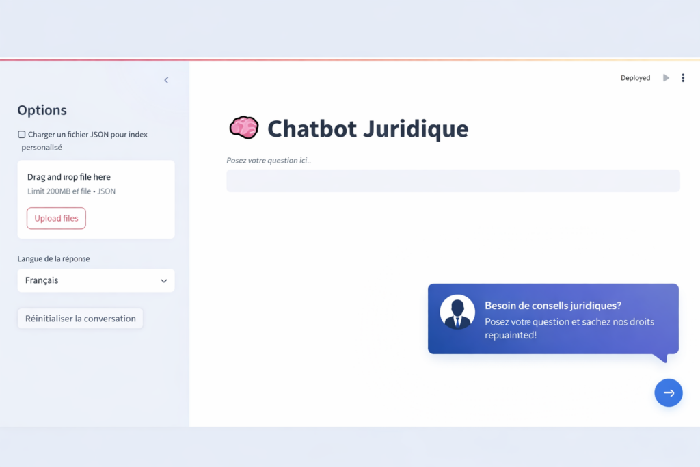Click the dropdown arrow beside Français
The image size is (700, 467).
[x=164, y=281]
